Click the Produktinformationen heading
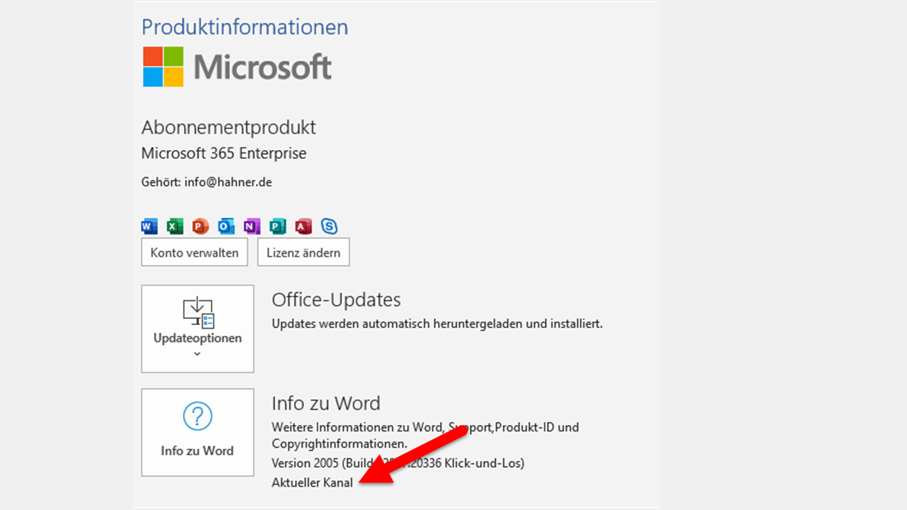The image size is (907, 510). (x=245, y=27)
